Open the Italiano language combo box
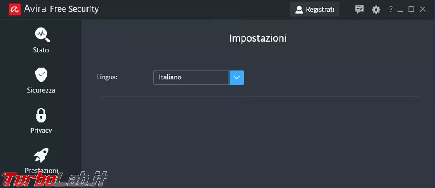 [191, 78]
